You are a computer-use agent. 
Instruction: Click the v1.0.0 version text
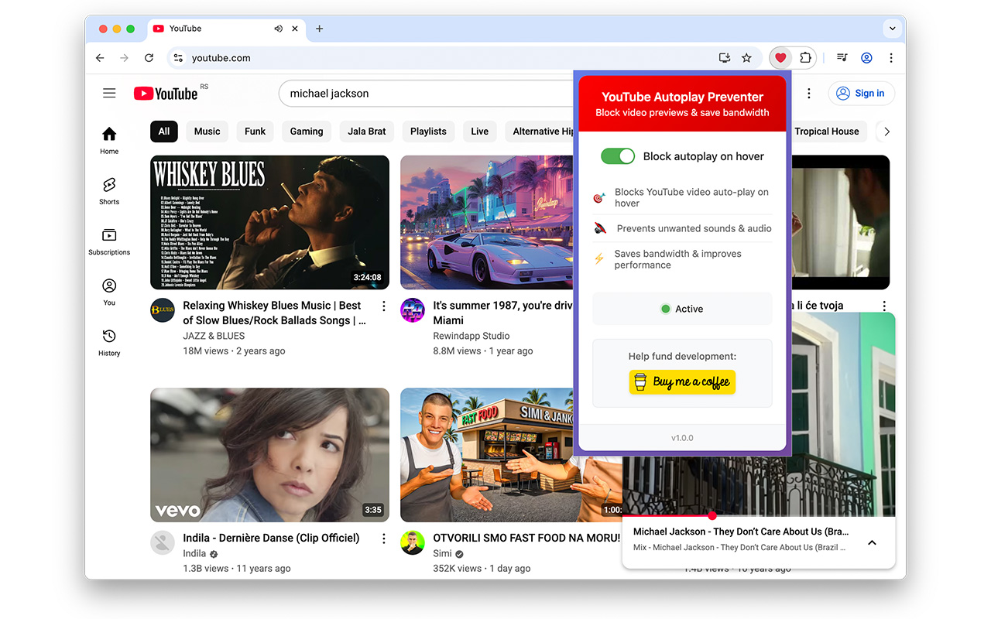pyautogui.click(x=682, y=438)
